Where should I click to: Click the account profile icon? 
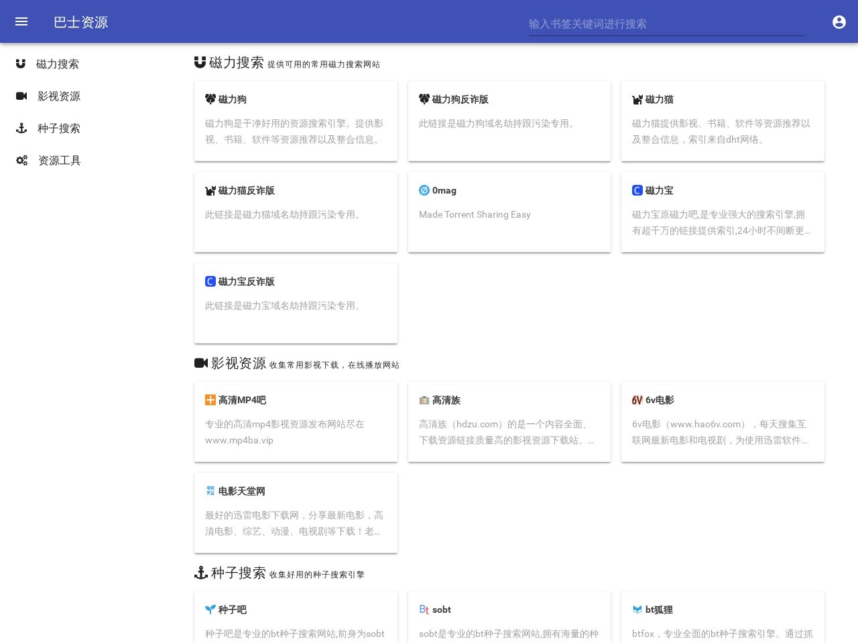click(839, 22)
